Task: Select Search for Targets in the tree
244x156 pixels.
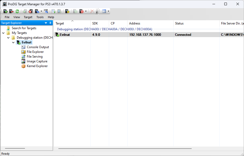Action: pos(24,28)
